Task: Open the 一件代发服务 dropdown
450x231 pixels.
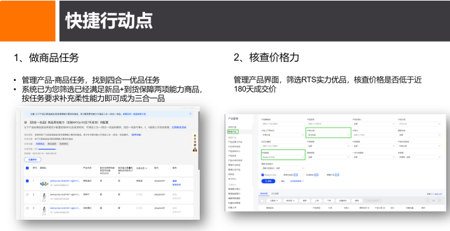Action: 374,158
